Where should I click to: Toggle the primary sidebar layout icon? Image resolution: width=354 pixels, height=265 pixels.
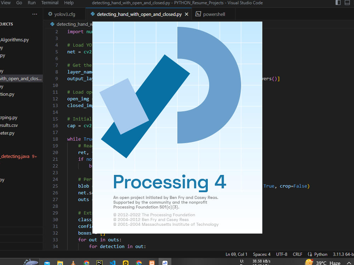click(x=338, y=3)
